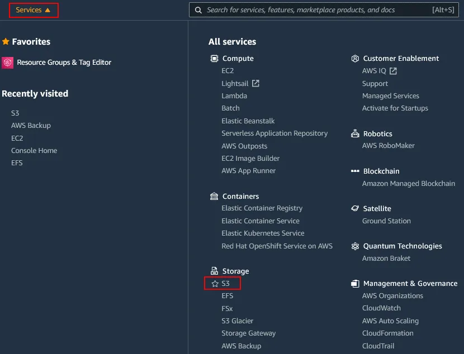Click the Robotics category icon
The height and width of the screenshot is (354, 464).
(x=355, y=133)
